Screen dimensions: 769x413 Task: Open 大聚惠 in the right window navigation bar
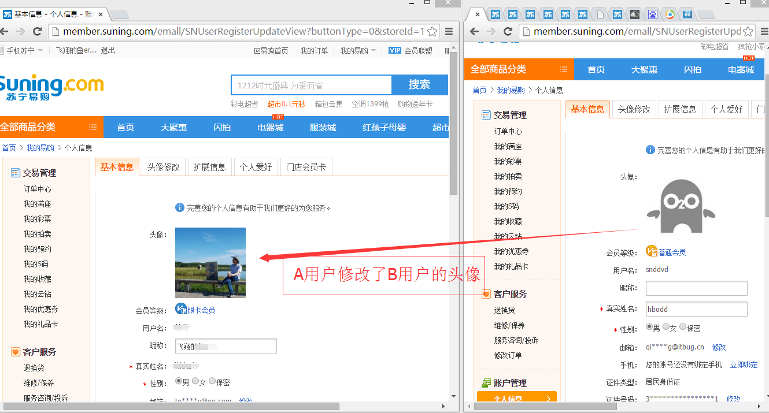click(x=644, y=69)
